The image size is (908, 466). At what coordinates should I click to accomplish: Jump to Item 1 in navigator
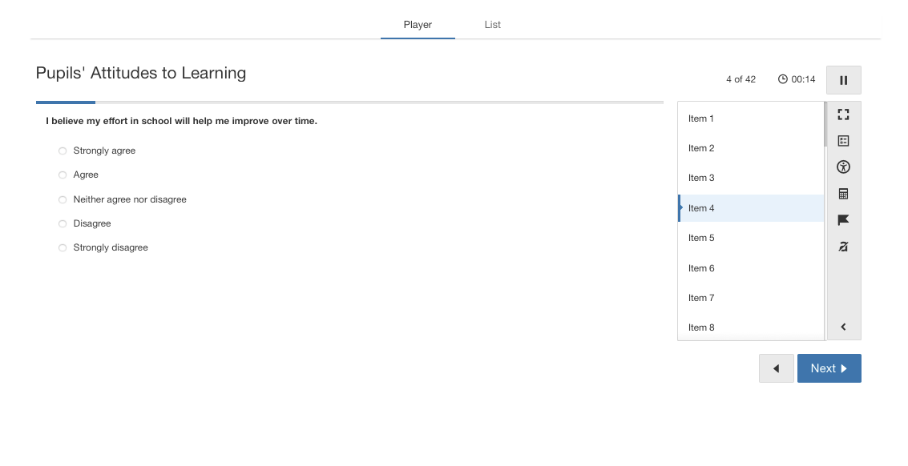[x=750, y=119]
